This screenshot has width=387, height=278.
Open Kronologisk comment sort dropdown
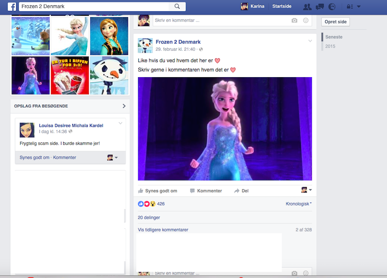coord(298,204)
